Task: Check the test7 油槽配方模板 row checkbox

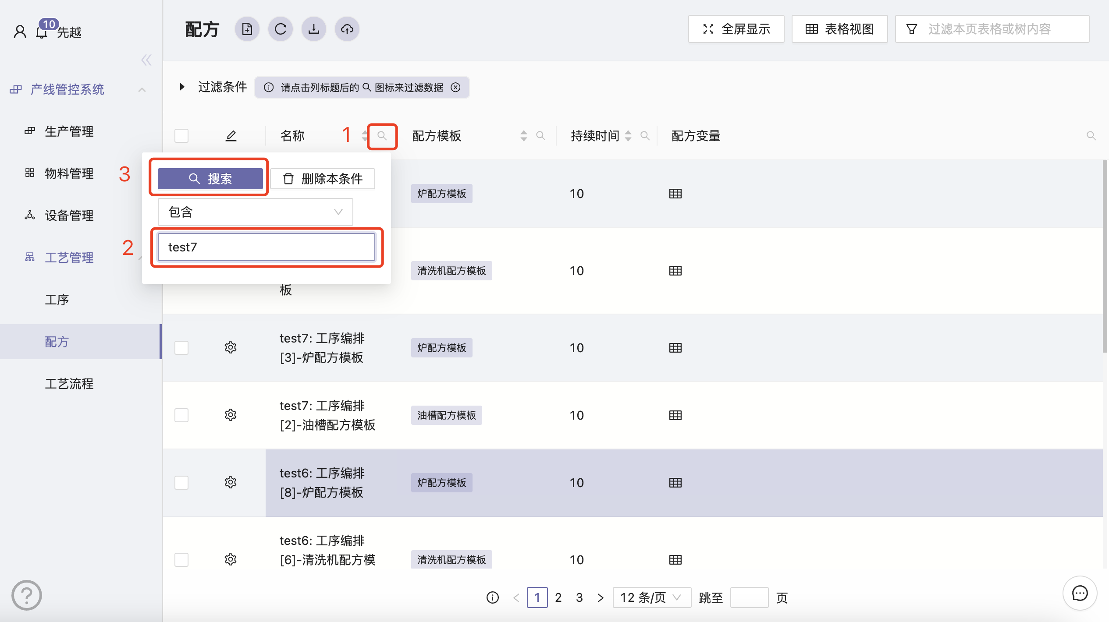Action: click(181, 415)
